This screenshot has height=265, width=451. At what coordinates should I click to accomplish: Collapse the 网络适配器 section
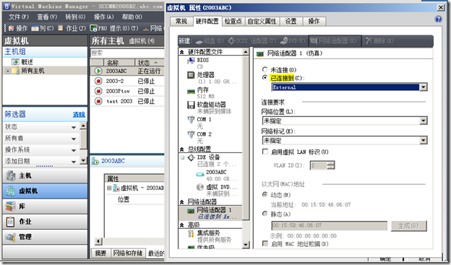point(182,201)
